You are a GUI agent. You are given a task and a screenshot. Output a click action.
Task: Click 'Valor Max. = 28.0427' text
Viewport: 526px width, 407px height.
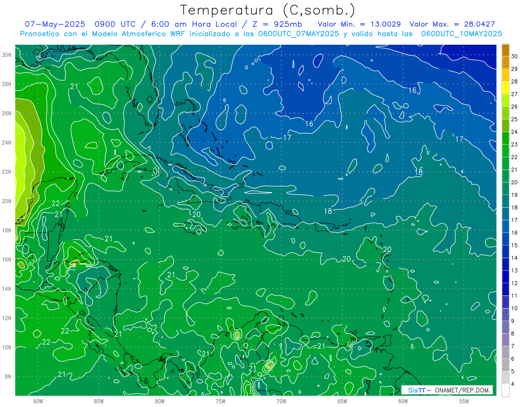[x=452, y=24]
